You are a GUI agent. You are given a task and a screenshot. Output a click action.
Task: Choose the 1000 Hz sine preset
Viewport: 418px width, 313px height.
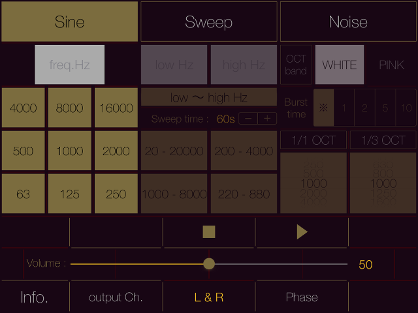click(70, 151)
